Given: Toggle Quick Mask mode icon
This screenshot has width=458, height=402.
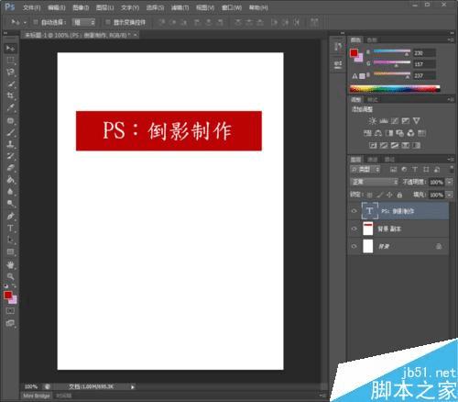Looking at the screenshot, I should [x=10, y=311].
